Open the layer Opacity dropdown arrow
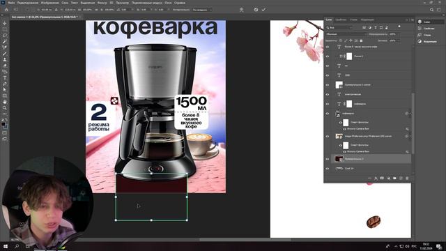This screenshot has height=251, width=446. (x=399, y=34)
